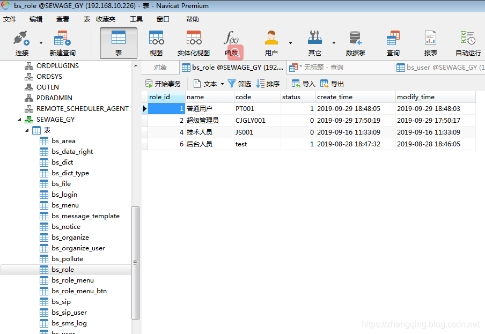Click the Export (导出) icon
This screenshot has width=485, height=334.
coord(324,84)
